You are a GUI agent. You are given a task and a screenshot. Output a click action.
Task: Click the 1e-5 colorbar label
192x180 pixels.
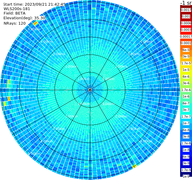coord(186,70)
